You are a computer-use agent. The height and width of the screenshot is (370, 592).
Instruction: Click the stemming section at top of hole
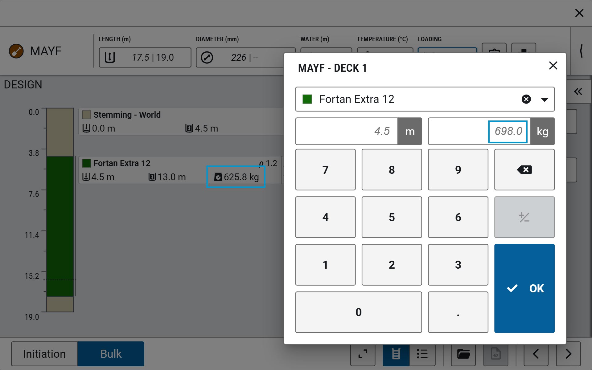[60, 132]
